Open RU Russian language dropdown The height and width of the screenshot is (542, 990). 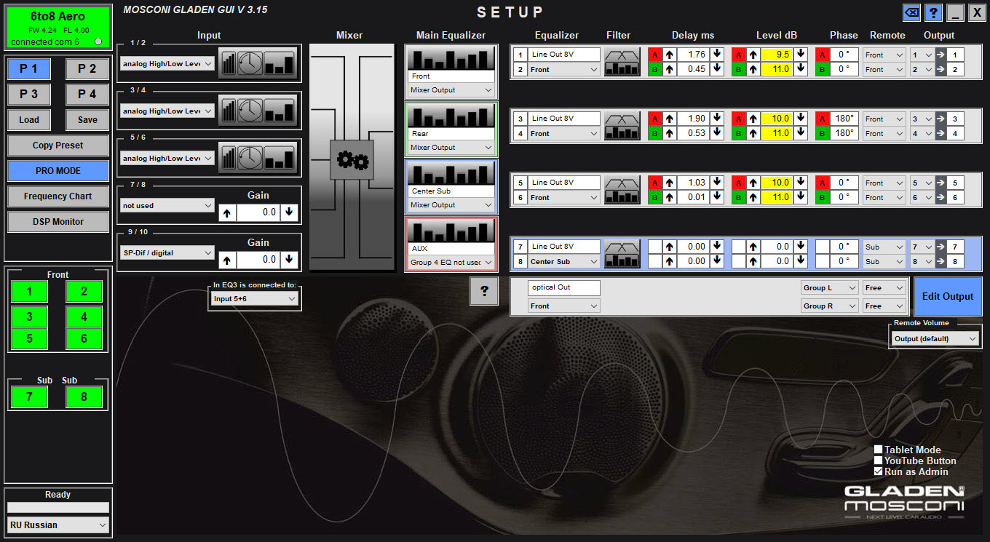[x=58, y=525]
